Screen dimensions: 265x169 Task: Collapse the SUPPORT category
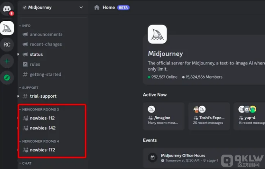[29, 88]
